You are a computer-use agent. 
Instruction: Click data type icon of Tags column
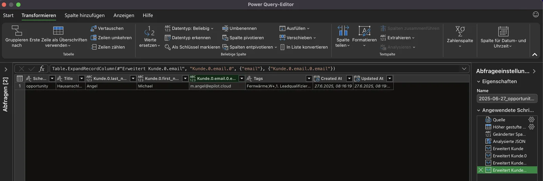pos(249,78)
